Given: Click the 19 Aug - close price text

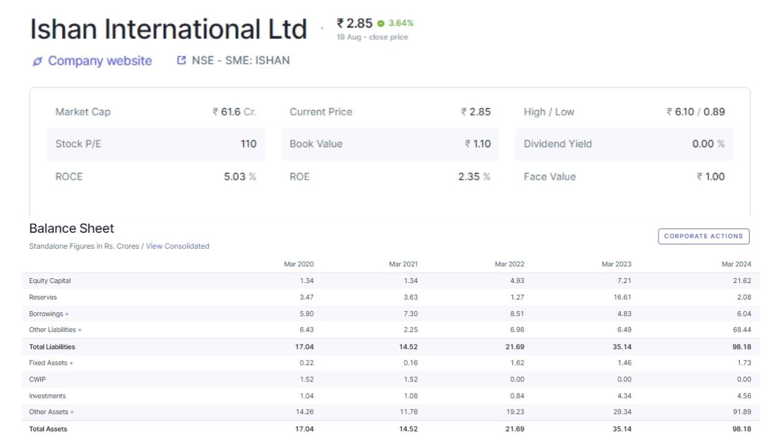Looking at the screenshot, I should point(372,37).
